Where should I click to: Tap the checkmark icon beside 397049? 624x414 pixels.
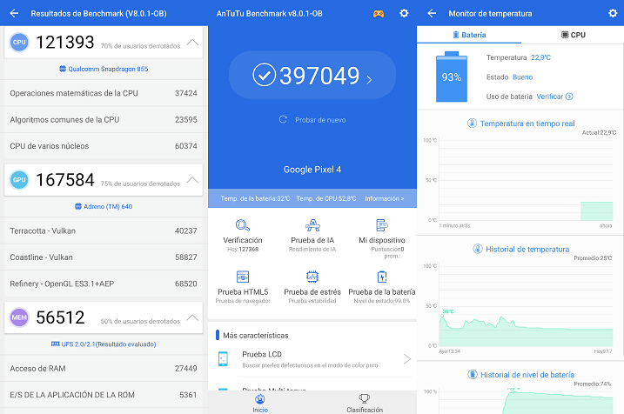[265, 75]
